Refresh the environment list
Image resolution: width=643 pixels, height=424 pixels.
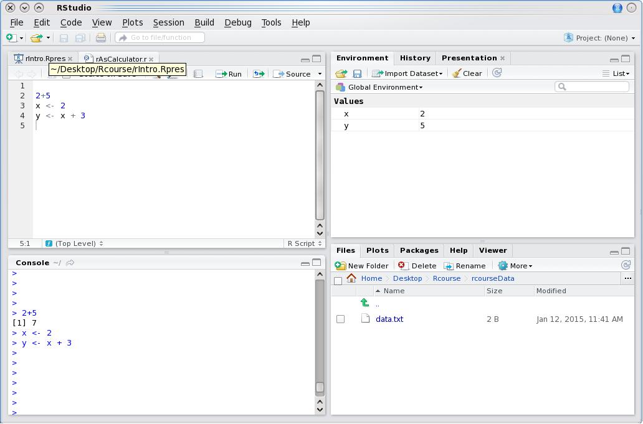click(497, 73)
